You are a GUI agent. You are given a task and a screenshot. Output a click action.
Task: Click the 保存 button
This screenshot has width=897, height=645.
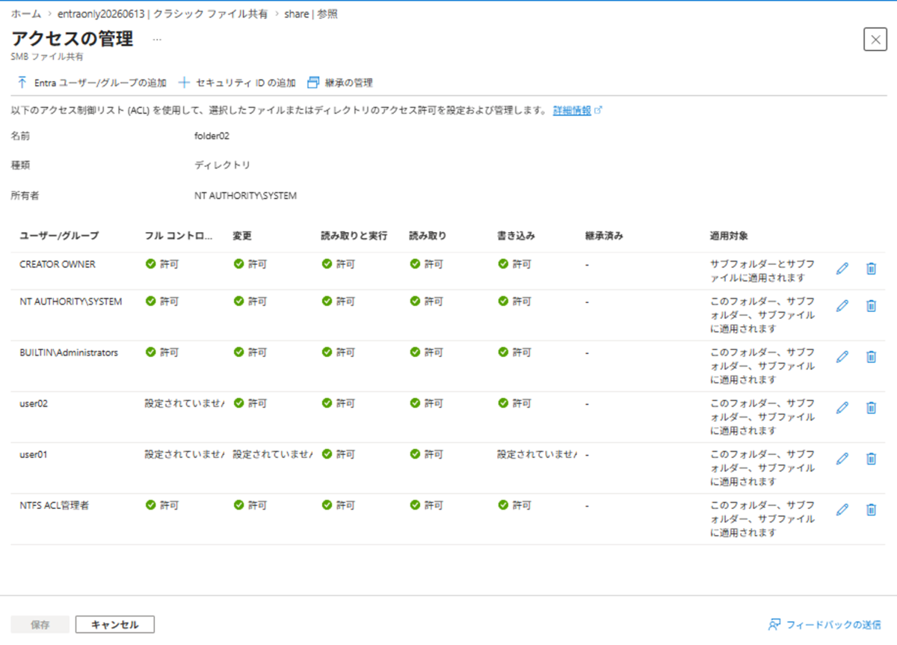coord(40,624)
